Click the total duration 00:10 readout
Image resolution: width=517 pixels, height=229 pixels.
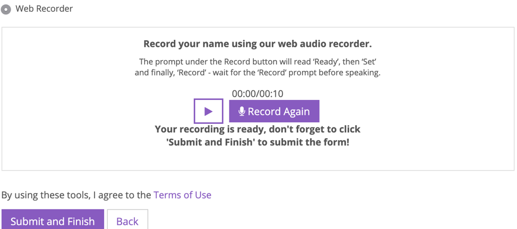click(x=271, y=94)
